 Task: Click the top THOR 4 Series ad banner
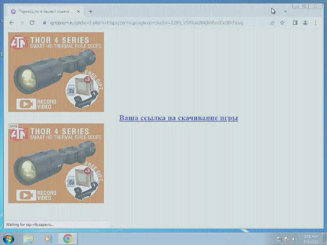click(56, 72)
